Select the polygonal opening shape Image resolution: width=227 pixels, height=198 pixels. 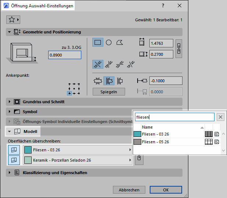[x=120, y=42]
